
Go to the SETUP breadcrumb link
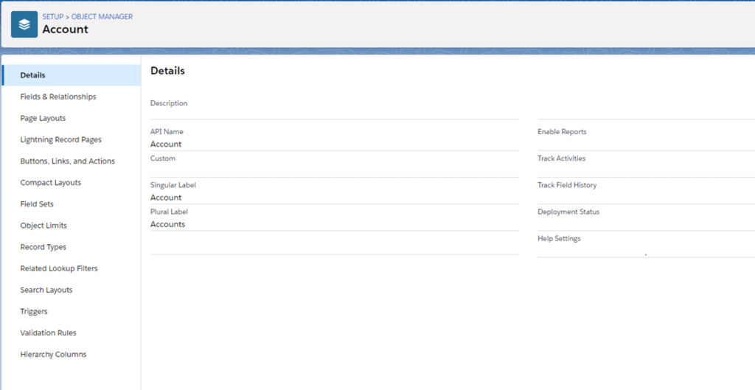pyautogui.click(x=53, y=16)
